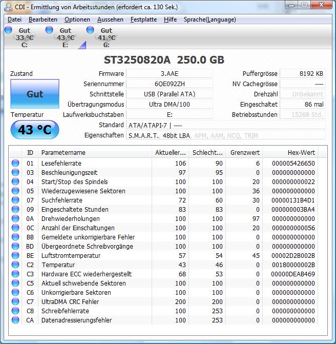Viewport: 336px width, 344px height.
Task: Open the Hilfe menu
Action: click(170, 19)
